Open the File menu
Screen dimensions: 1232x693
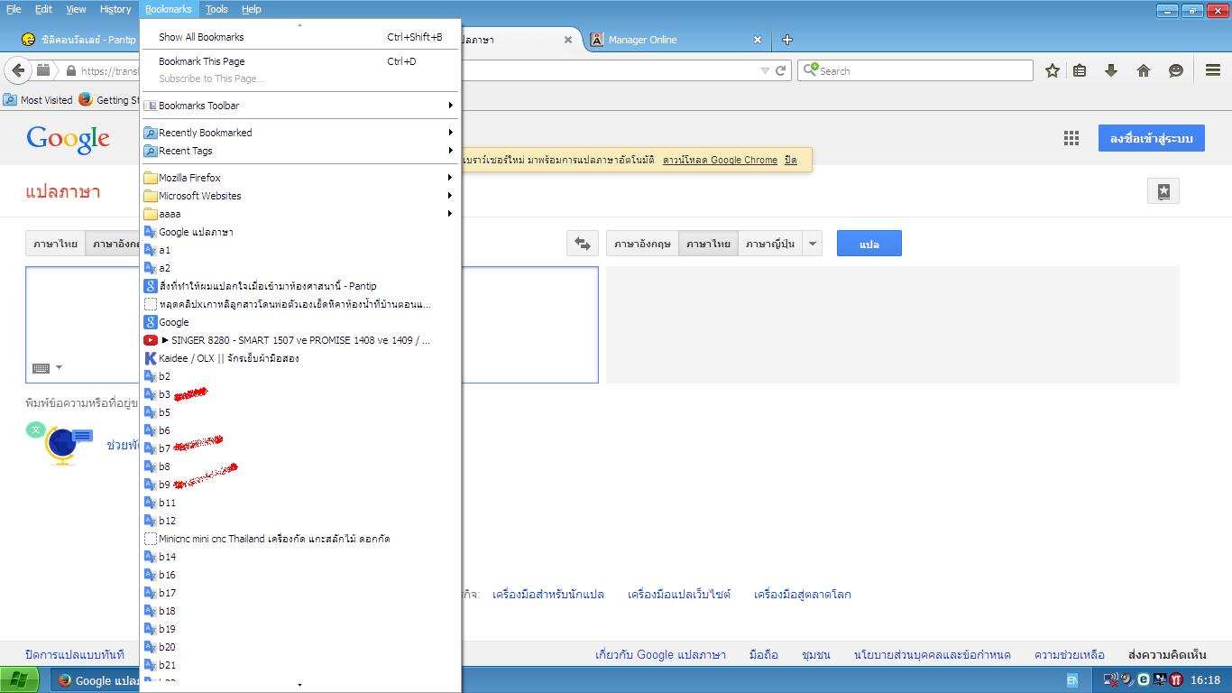pyautogui.click(x=14, y=9)
